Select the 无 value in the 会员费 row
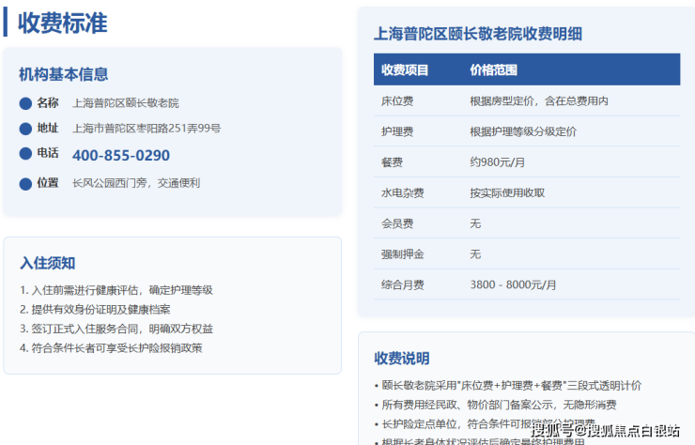 pos(475,223)
